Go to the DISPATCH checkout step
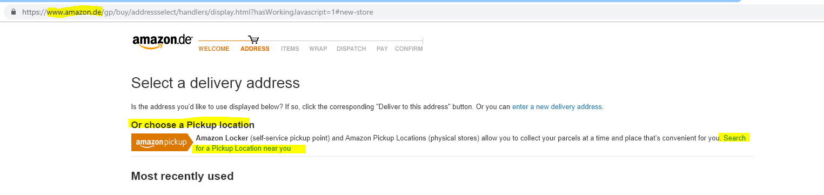The width and height of the screenshot is (824, 195). click(351, 49)
